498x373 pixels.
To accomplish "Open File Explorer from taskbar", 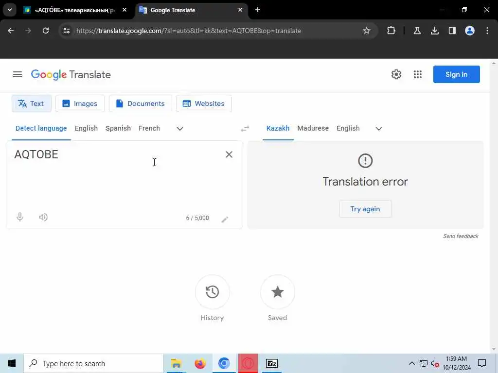I will (x=176, y=363).
